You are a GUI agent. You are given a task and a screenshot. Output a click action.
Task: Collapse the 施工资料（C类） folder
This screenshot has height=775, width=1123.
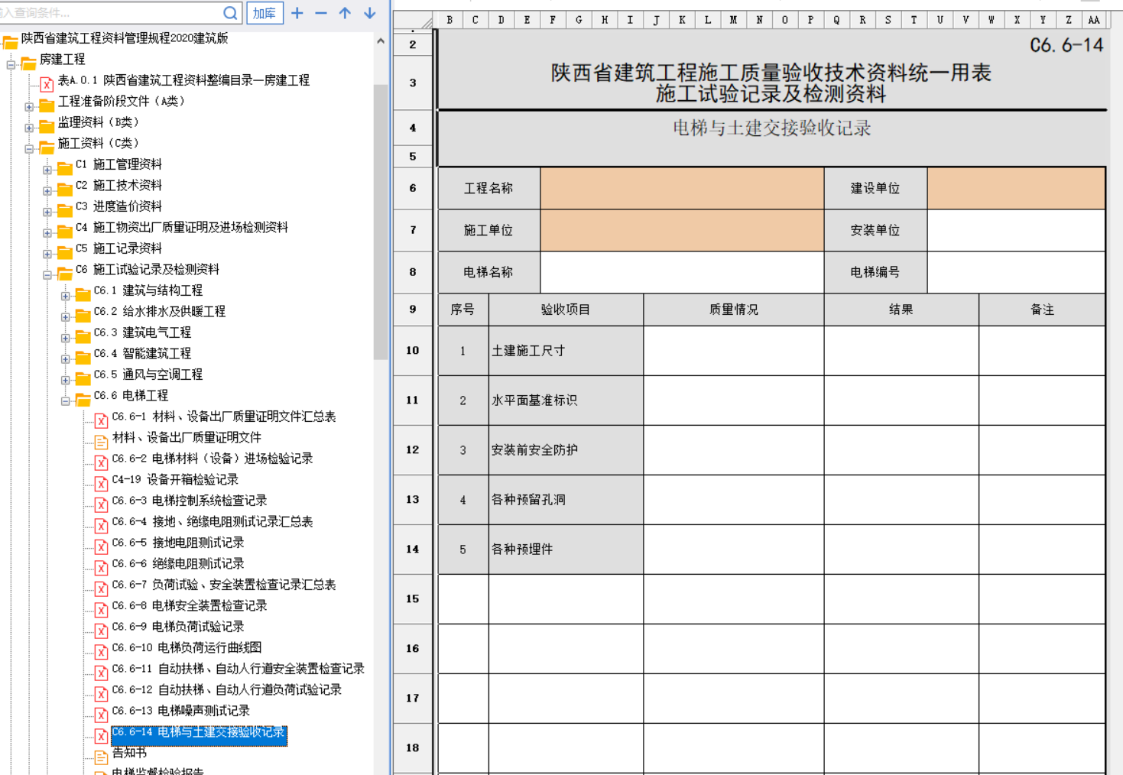coord(29,148)
